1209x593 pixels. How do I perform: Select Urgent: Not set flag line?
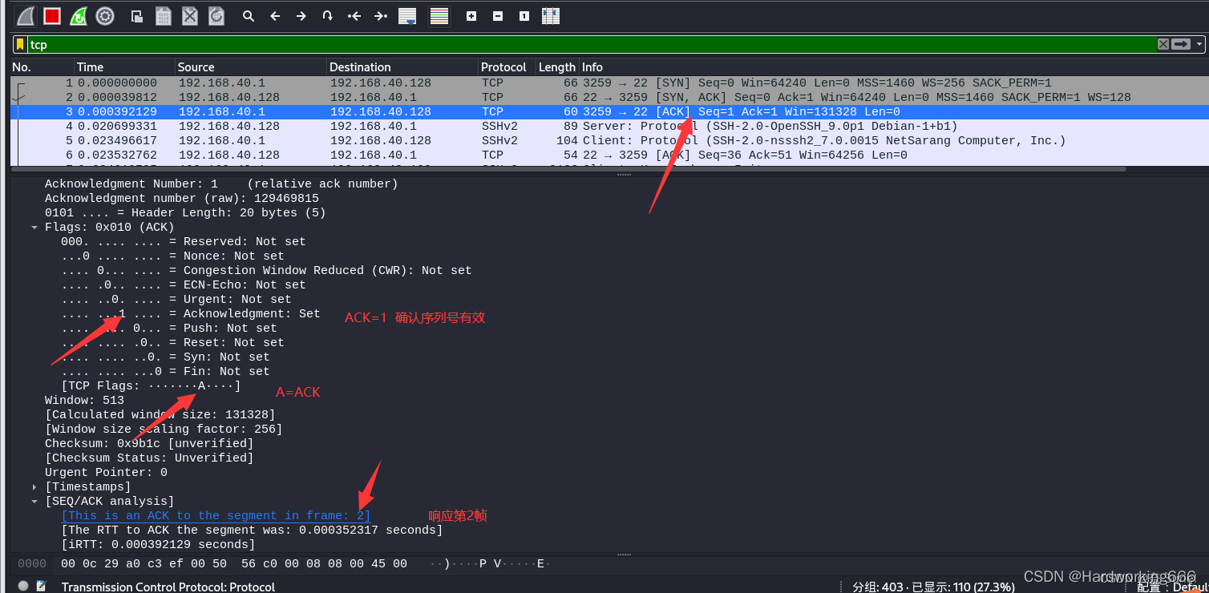176,300
